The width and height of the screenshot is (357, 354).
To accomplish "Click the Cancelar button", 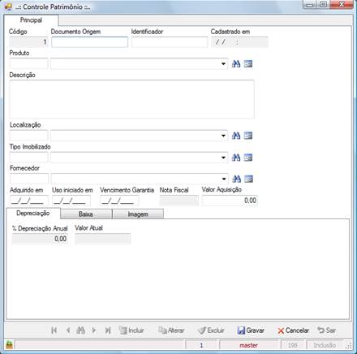I will coord(293,330).
